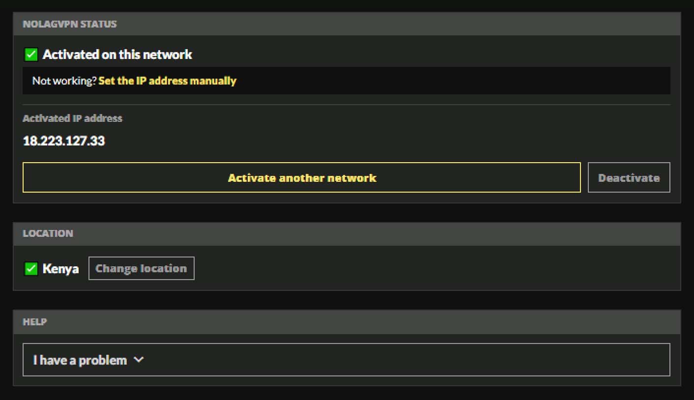Open Change location settings
Screen dimensions: 694x400
point(141,268)
